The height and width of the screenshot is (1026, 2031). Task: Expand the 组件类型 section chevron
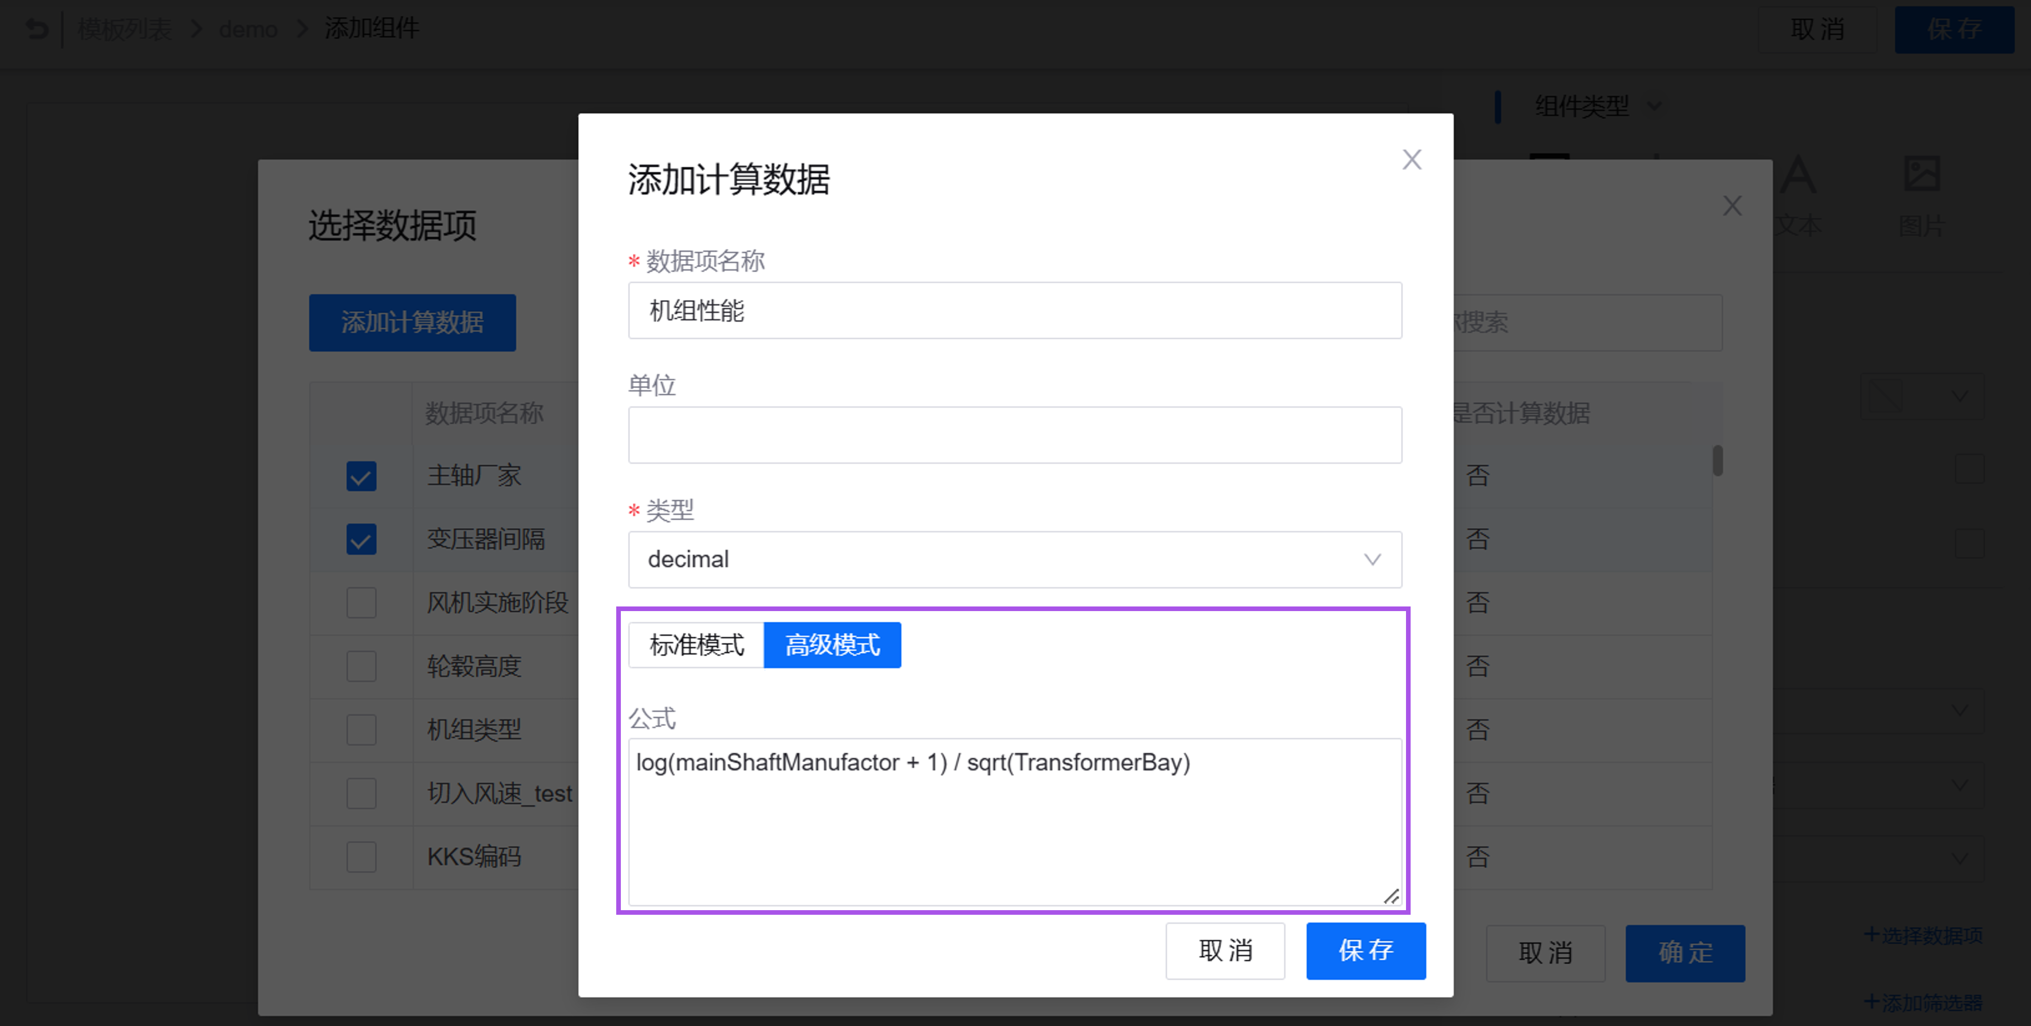pos(1654,106)
